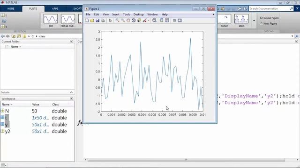Show plot tools and dock figure icon
The height and width of the screenshot is (168, 300).
[180, 21]
